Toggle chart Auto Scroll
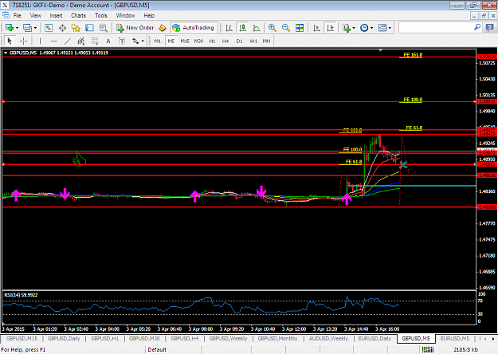This screenshot has width=498, height=354. coord(316,28)
